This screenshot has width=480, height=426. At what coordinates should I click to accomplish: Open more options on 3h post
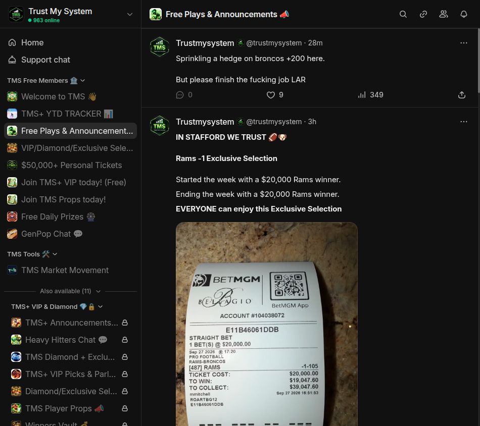[464, 122]
